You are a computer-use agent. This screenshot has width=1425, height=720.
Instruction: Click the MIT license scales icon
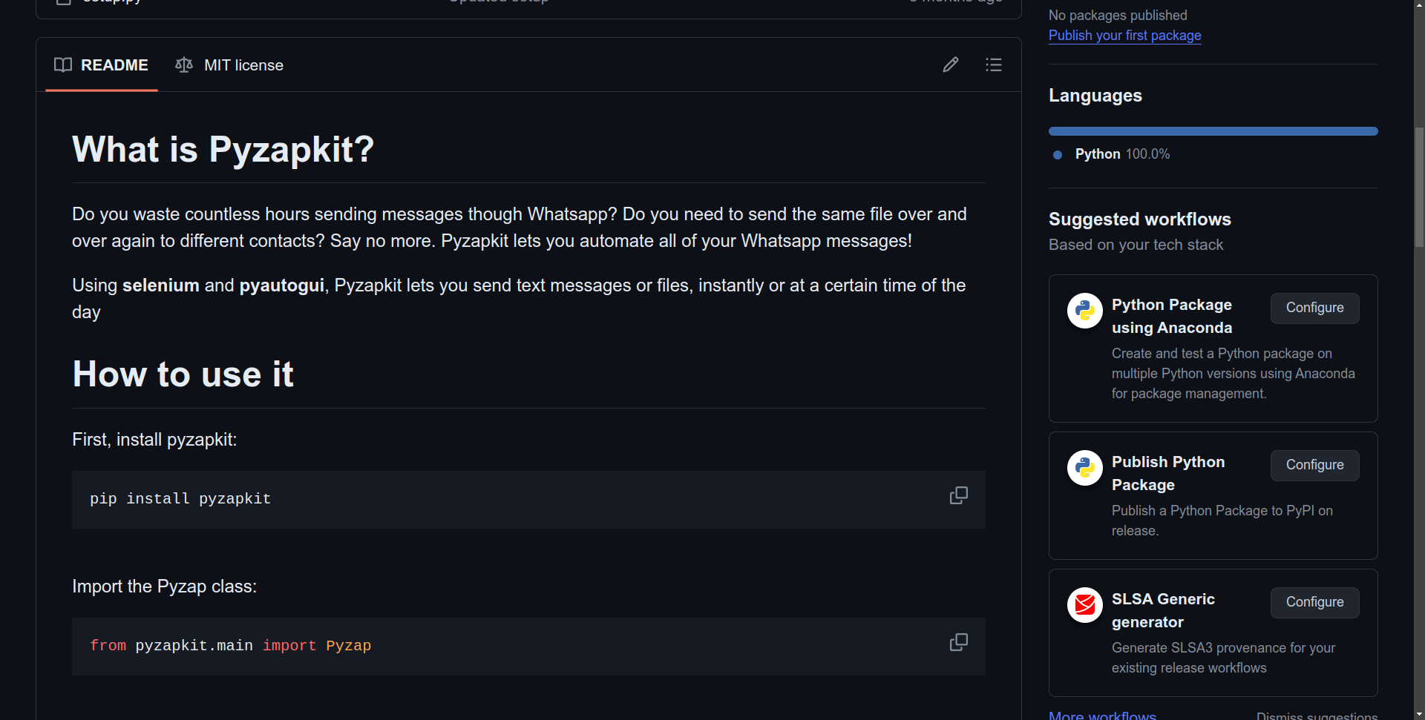pos(184,65)
